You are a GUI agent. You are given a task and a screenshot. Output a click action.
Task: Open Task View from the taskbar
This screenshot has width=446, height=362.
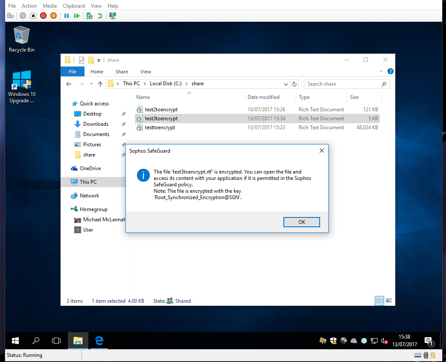[x=56, y=341]
